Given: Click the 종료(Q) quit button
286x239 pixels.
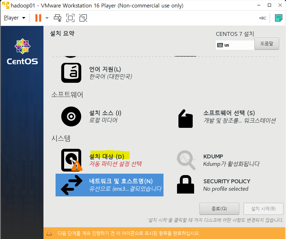Looking at the screenshot, I should click(x=219, y=208).
